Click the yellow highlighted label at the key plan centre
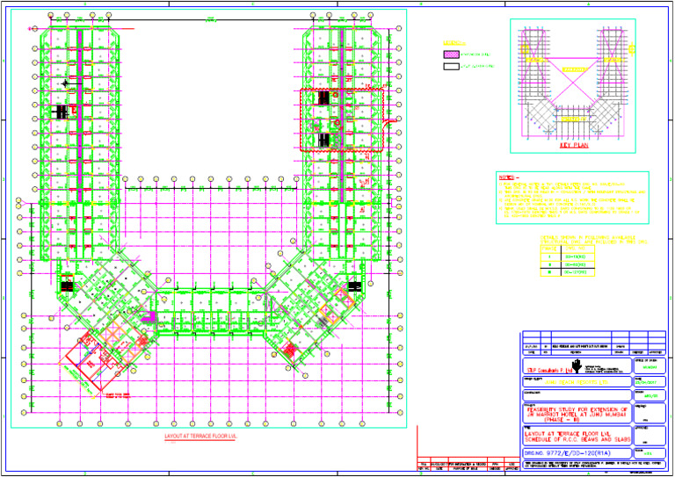Image resolution: width=675 pixels, height=477 pixels. click(574, 69)
